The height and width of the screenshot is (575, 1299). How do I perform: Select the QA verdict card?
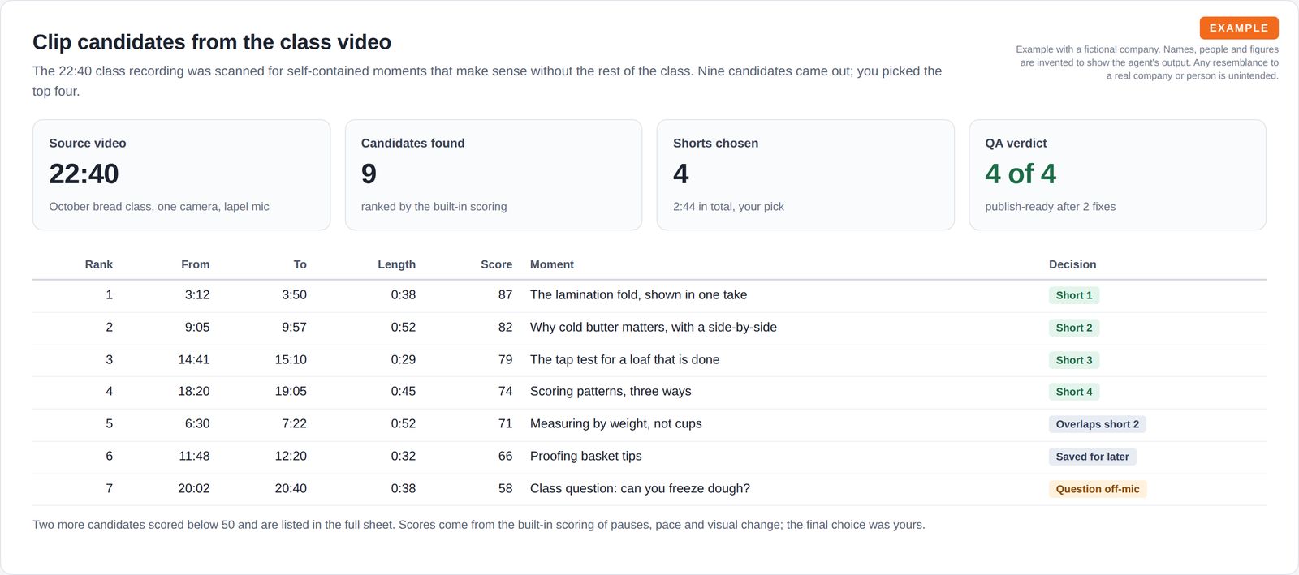(x=1118, y=175)
